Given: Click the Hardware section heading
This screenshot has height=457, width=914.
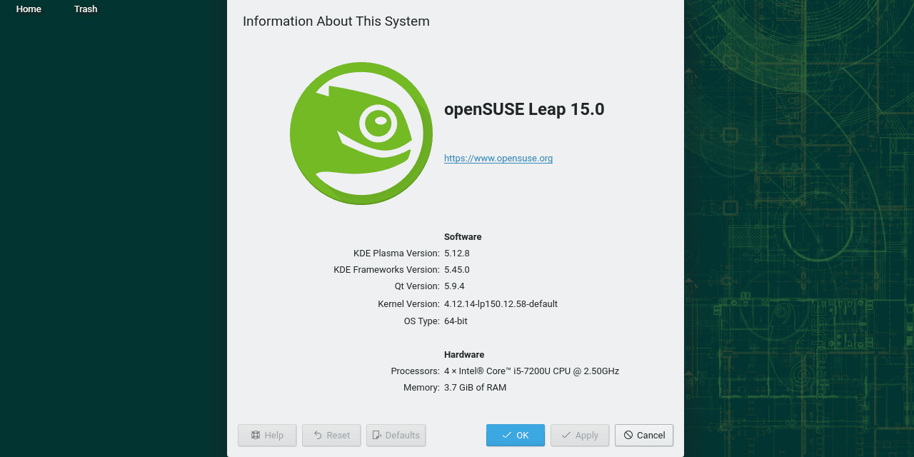Looking at the screenshot, I should pyautogui.click(x=464, y=355).
